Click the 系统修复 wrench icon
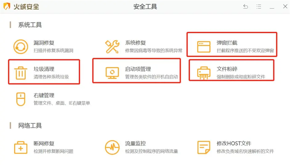The height and width of the screenshot is (165, 290). 112,47
